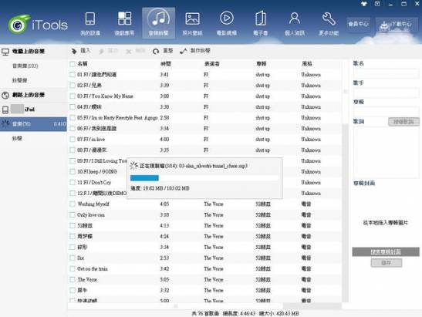Click the refresh icon in the toolbar
The width and height of the screenshot is (422, 317).
pyautogui.click(x=156, y=51)
